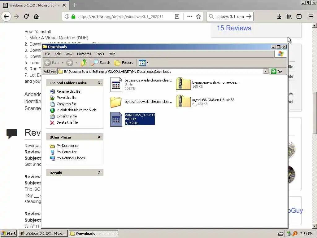Show Firefox sidebars
This screenshot has height=238, width=317.
(x=299, y=16)
